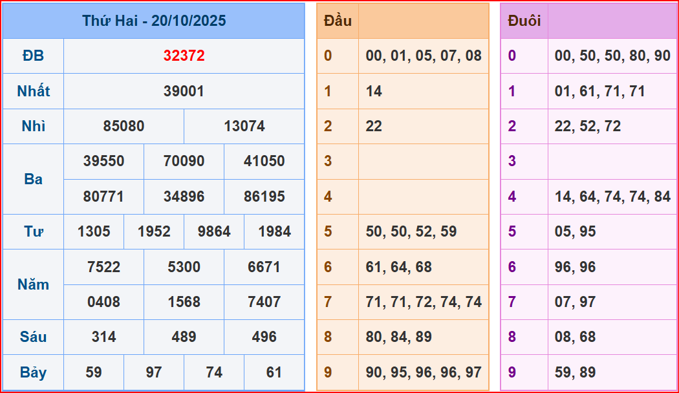
Task: Click fifth prize number 7407
Action: point(264,302)
